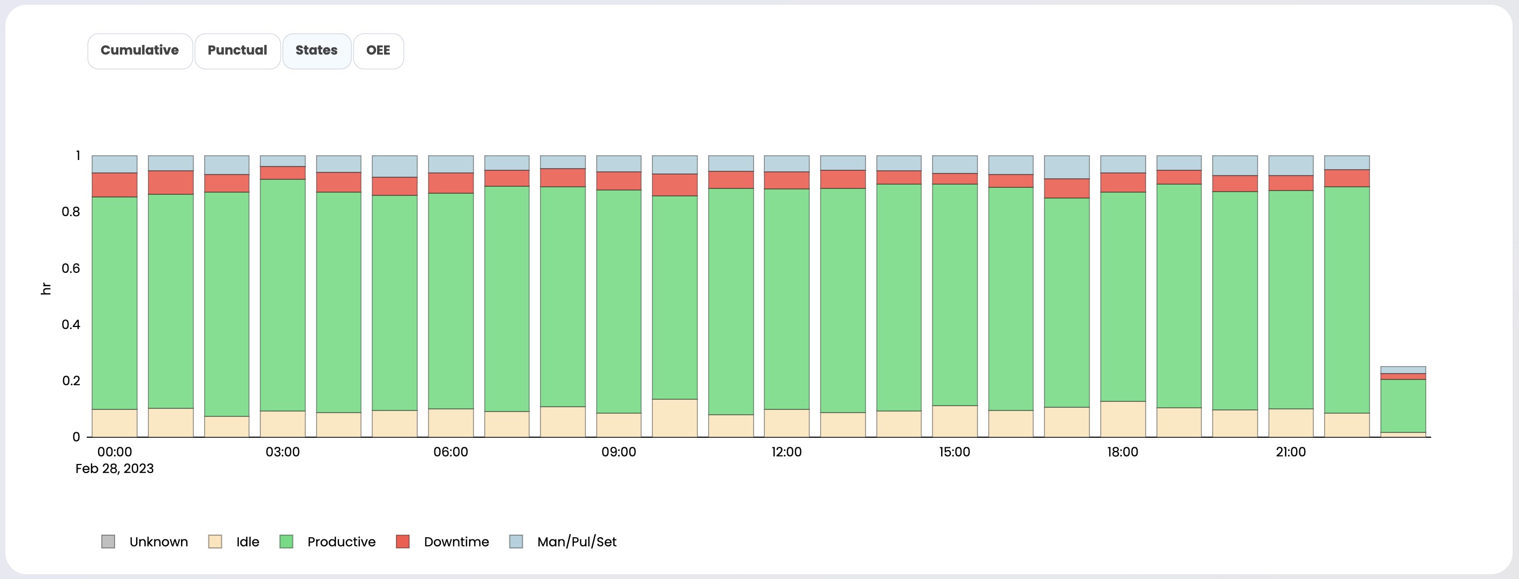Show the OEE tab
1519x579 pixels.
(x=378, y=51)
